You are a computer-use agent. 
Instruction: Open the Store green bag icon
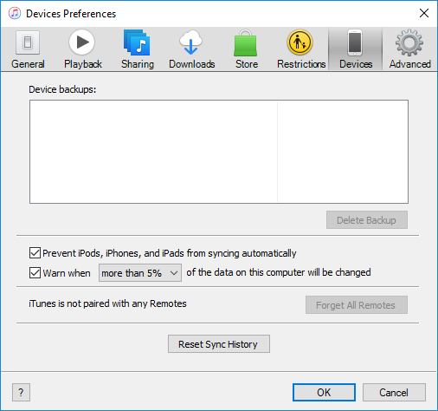246,42
